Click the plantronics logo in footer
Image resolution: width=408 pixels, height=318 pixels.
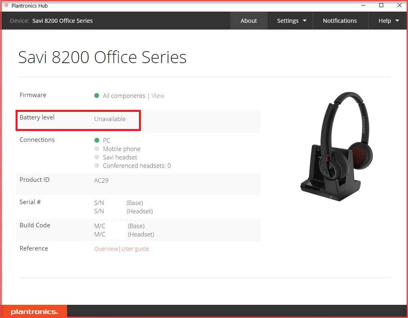(34, 312)
